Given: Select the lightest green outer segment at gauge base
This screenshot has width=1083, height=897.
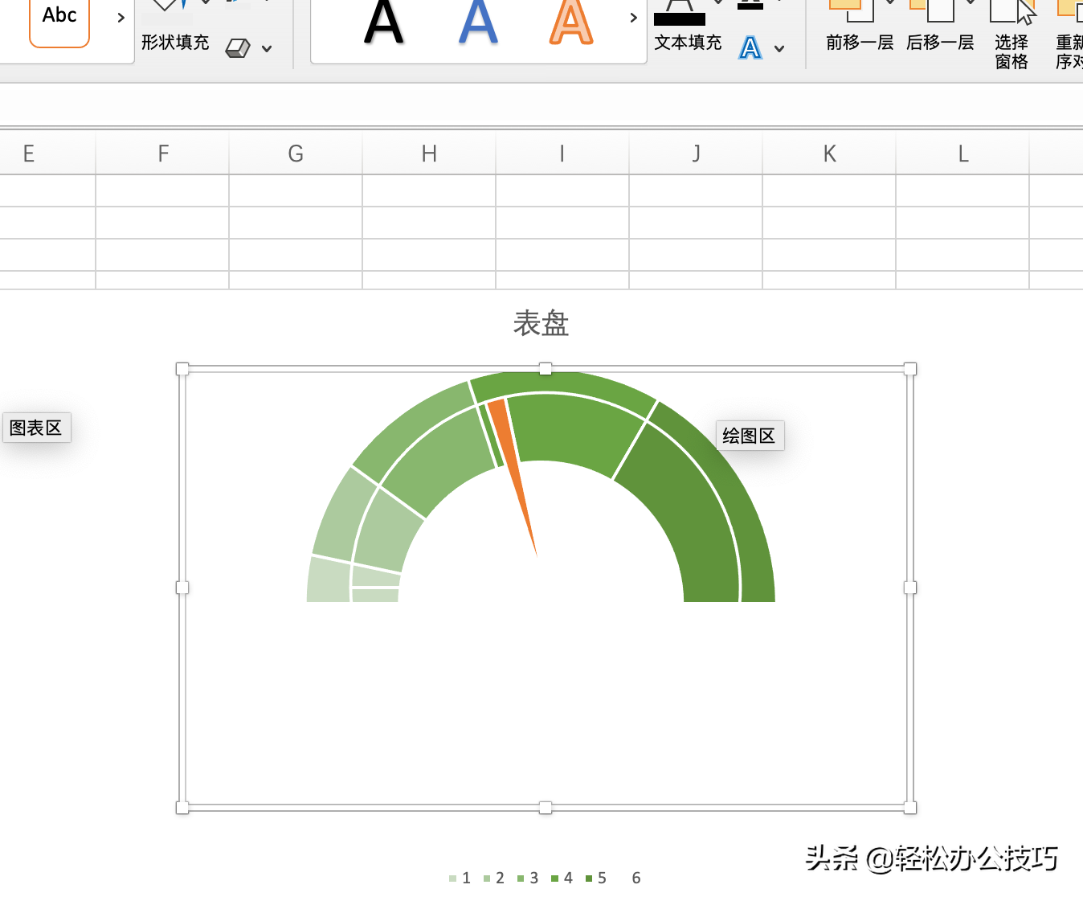Looking at the screenshot, I should point(328,580).
